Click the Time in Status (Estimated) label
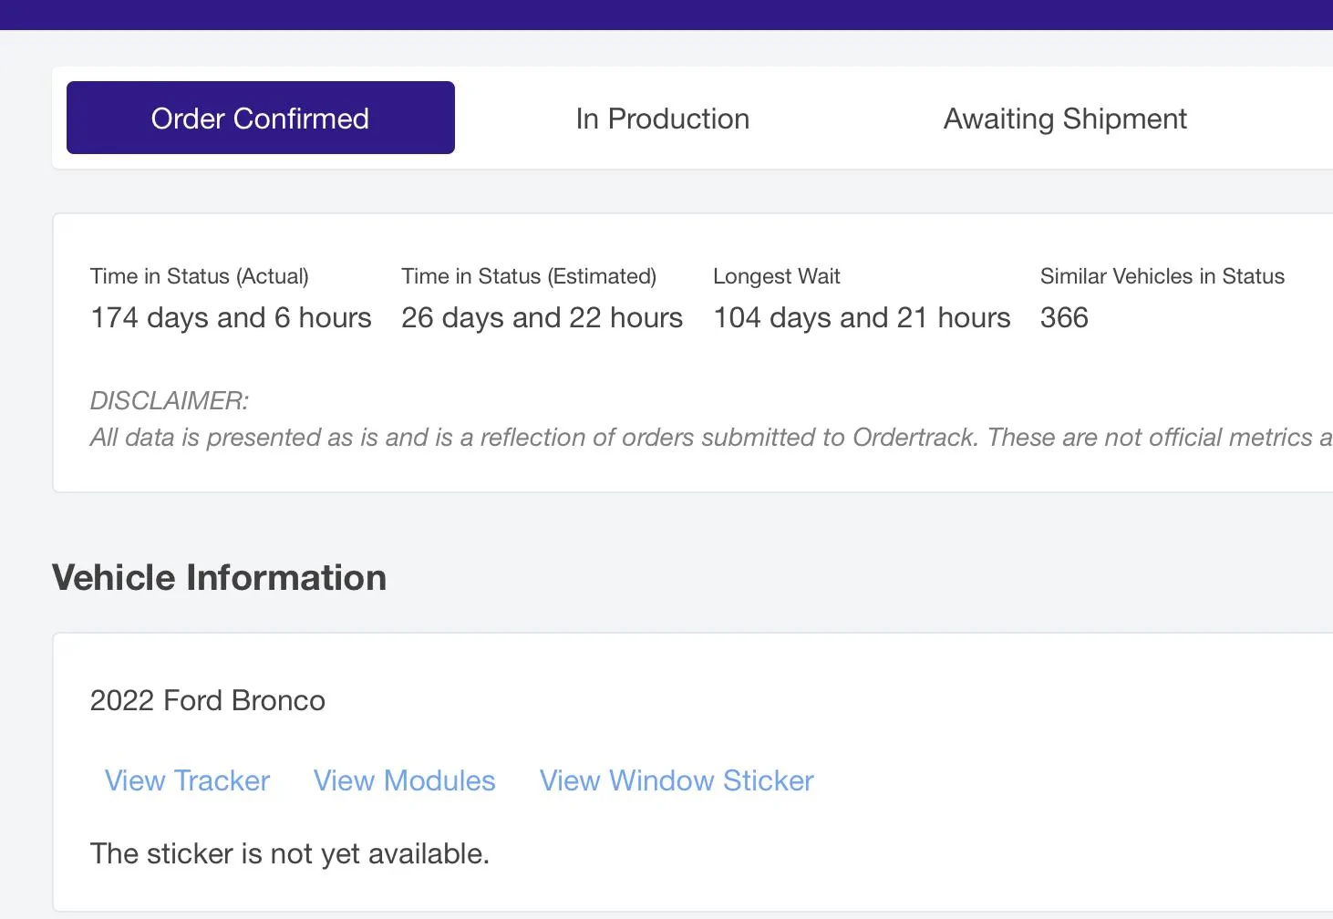1333x919 pixels. [x=529, y=276]
